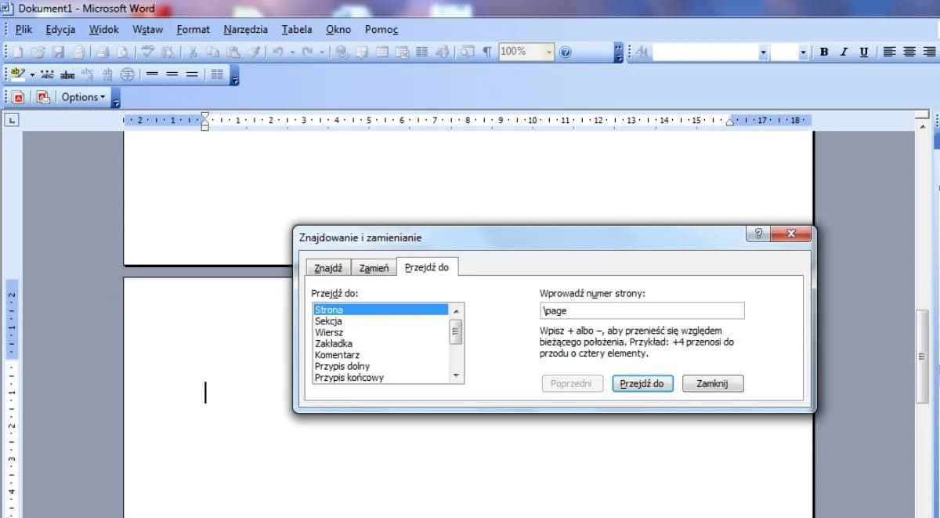Select Zakładka in the Przejdź do list
The height and width of the screenshot is (518, 940).
click(334, 343)
